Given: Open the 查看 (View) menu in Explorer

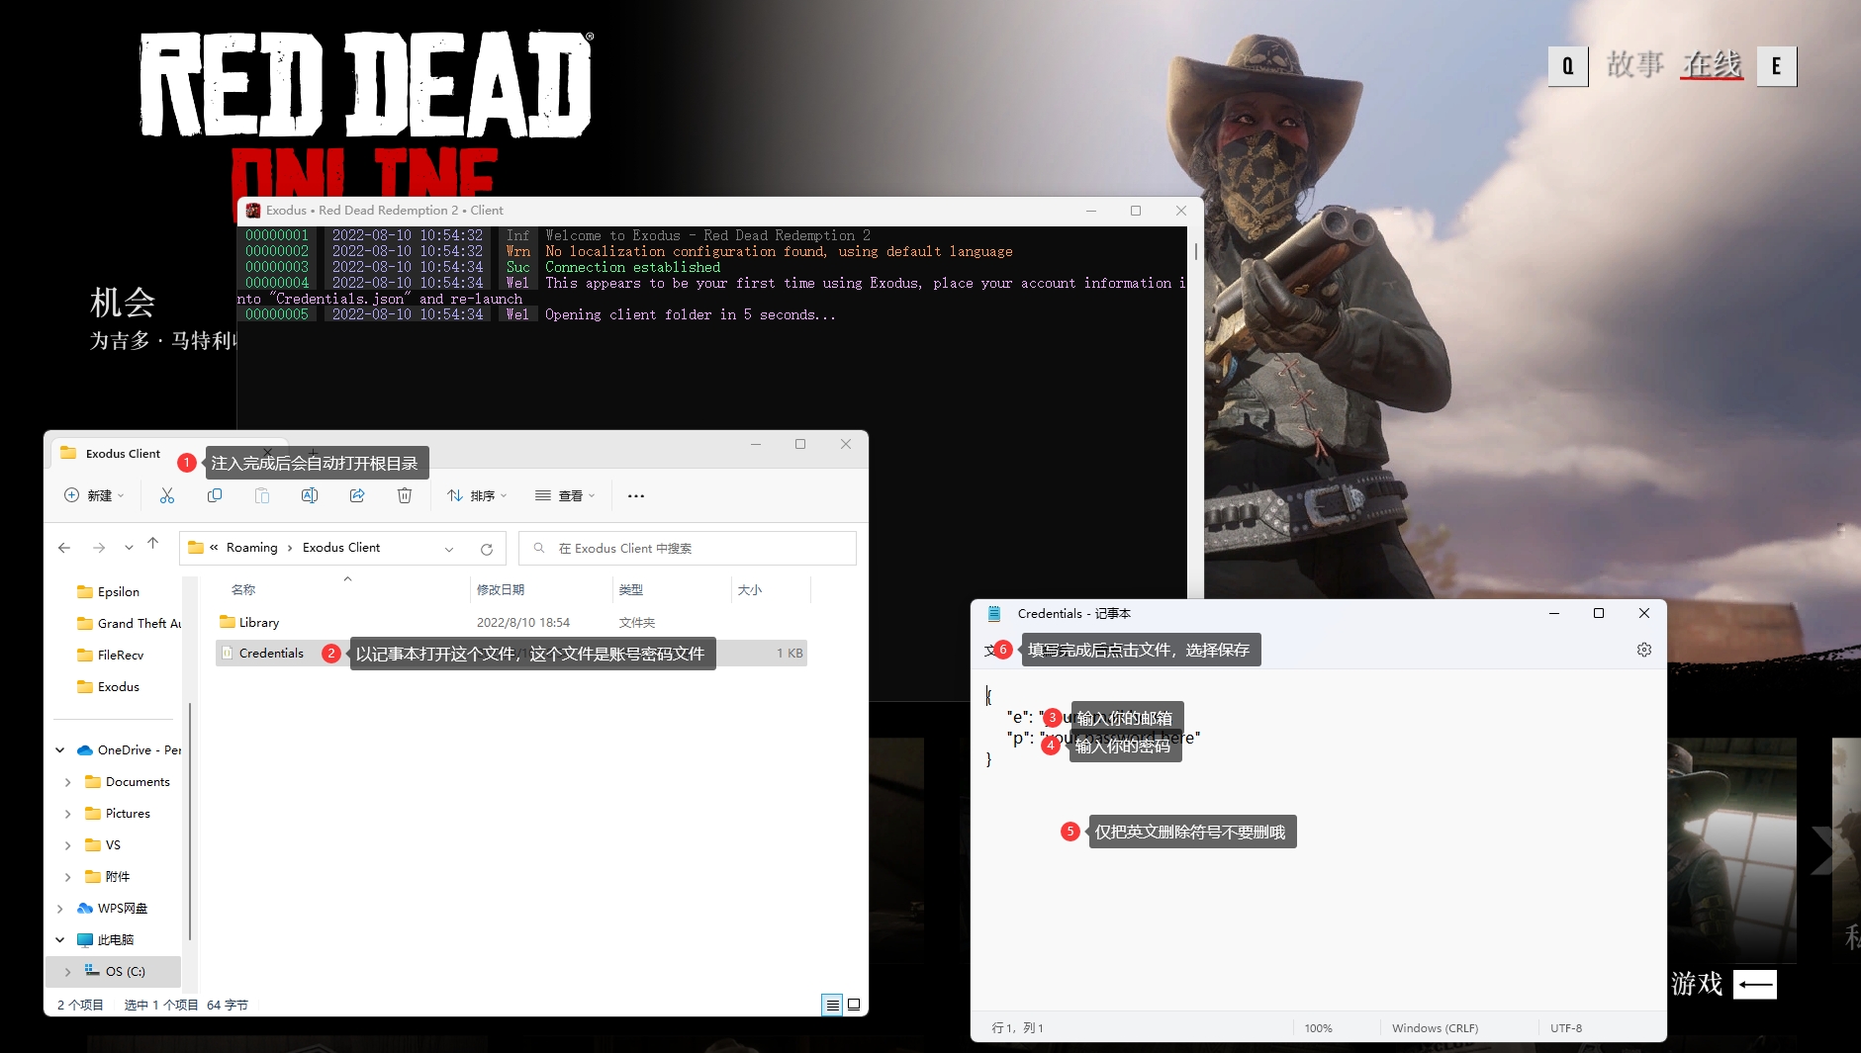Looking at the screenshot, I should click(x=565, y=495).
